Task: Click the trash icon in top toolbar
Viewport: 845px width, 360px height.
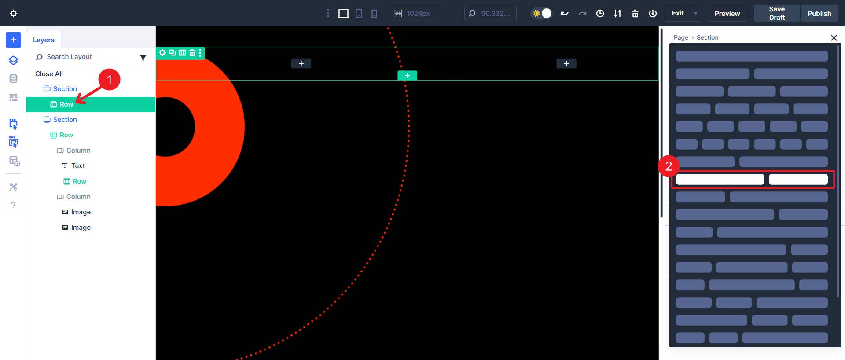Action: point(635,14)
